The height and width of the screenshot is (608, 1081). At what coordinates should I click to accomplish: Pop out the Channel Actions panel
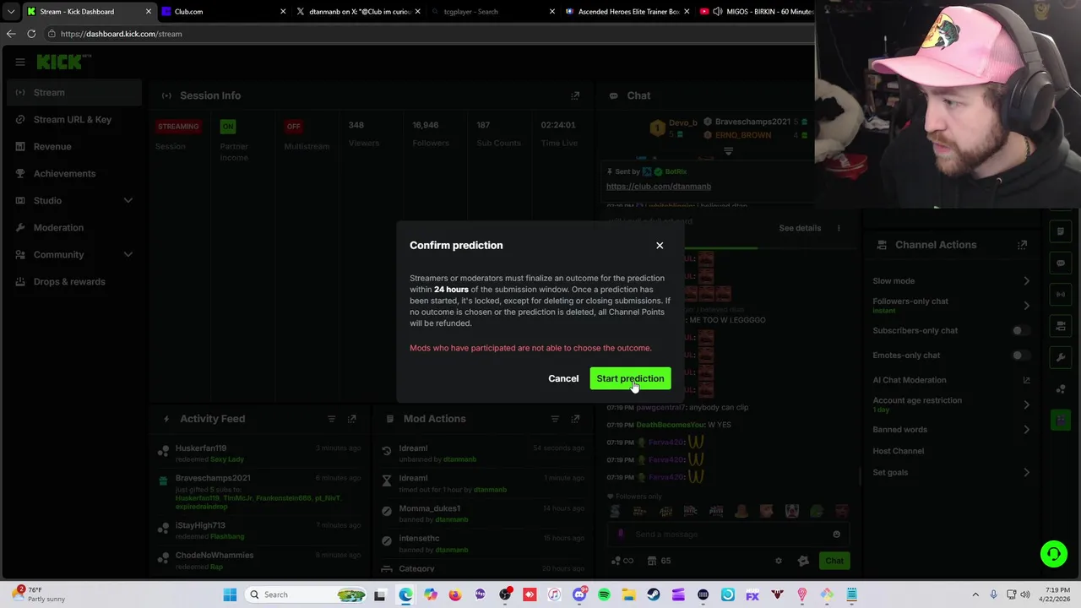tap(1022, 245)
